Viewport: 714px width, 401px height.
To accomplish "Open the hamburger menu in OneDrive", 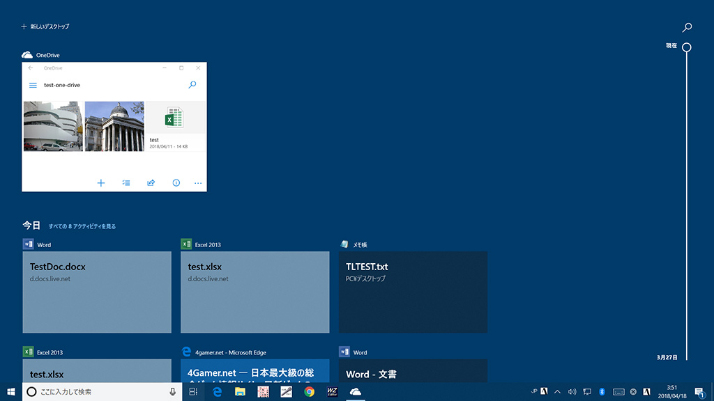I will point(33,85).
